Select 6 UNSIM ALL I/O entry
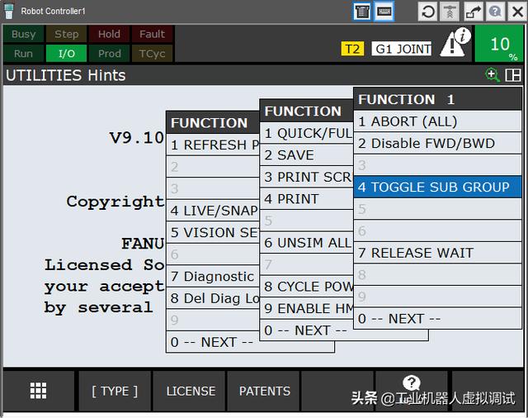The width and height of the screenshot is (528, 418). pos(307,243)
